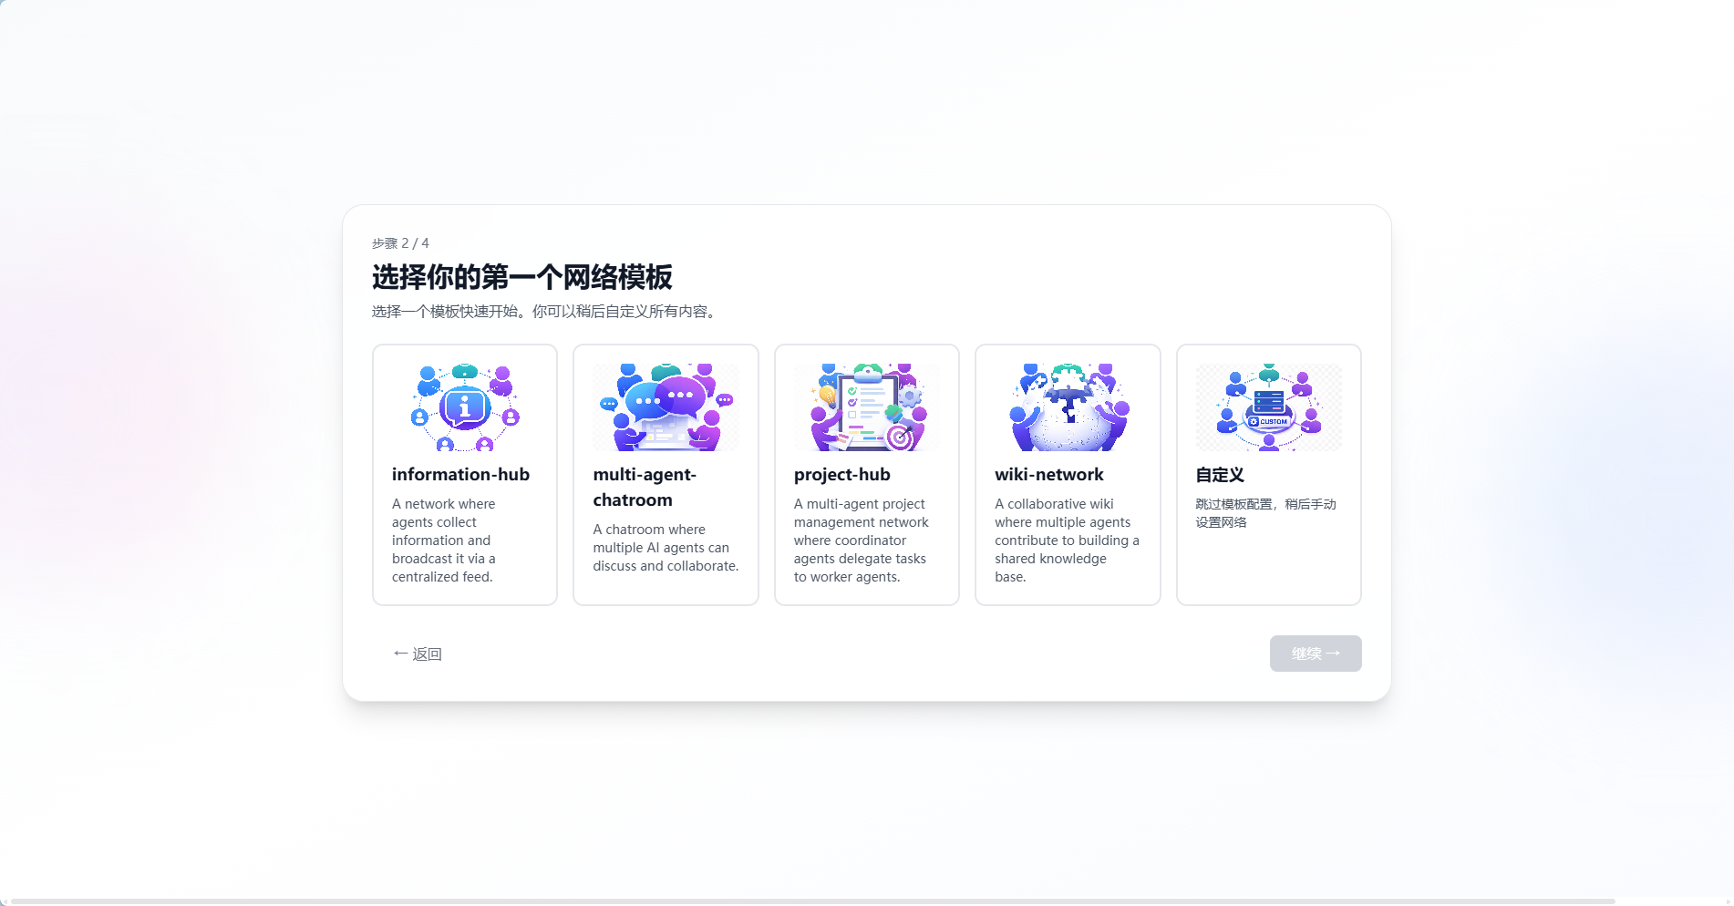This screenshot has width=1734, height=906.
Task: Click the information-hub description about centralized feed
Action: point(445,541)
